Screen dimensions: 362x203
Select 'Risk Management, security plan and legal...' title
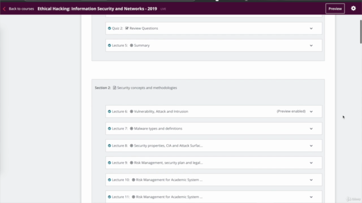click(x=169, y=162)
